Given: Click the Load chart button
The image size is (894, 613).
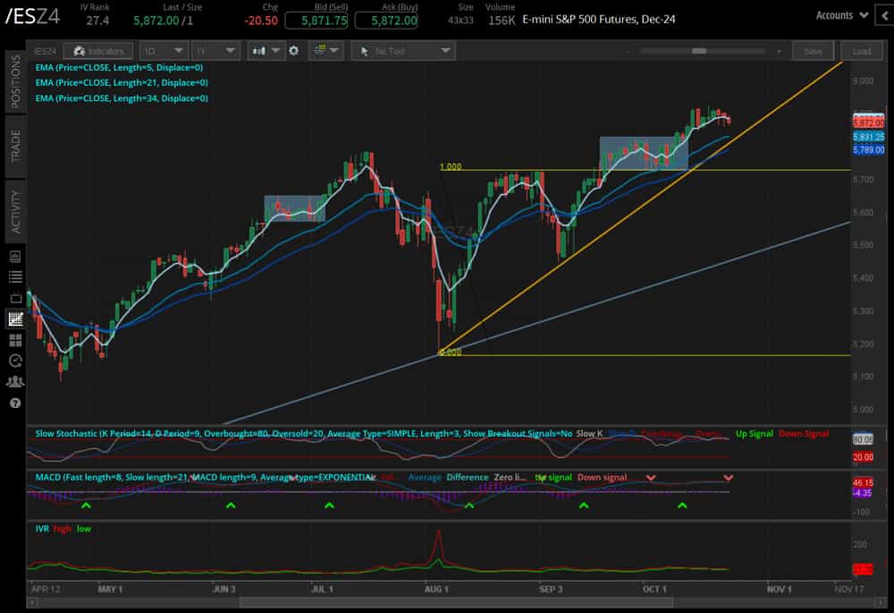Looking at the screenshot, I should (x=861, y=51).
